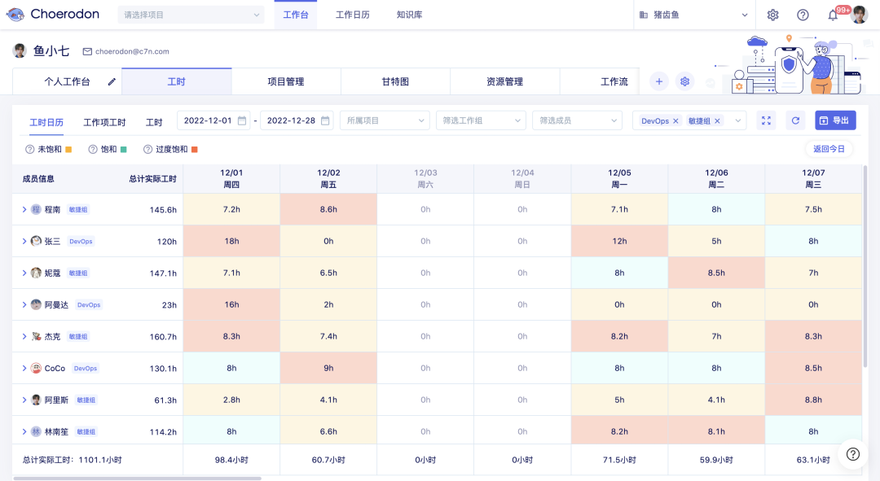Open the 所属项目 dropdown

pos(384,120)
